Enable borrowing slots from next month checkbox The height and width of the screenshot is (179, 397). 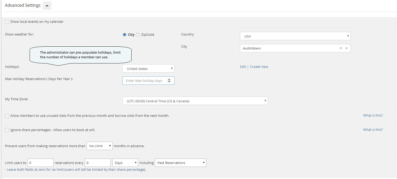pos(7,116)
